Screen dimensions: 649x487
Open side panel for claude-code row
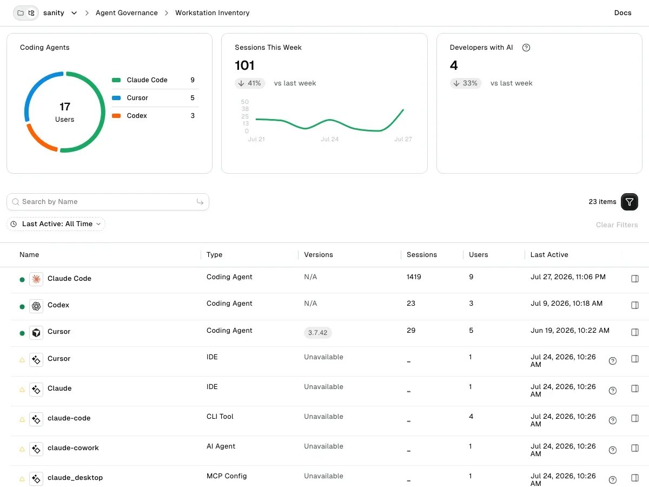(635, 419)
